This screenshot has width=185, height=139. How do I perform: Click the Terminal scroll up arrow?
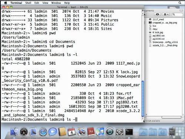[x=143, y=14]
